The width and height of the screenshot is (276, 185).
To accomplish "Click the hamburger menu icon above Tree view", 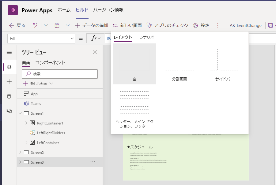I will (9, 52).
